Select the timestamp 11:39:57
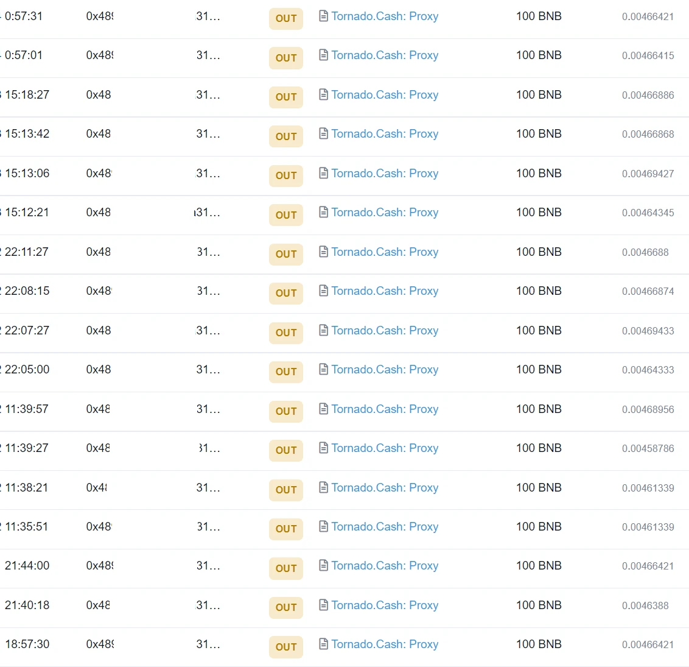 click(27, 409)
